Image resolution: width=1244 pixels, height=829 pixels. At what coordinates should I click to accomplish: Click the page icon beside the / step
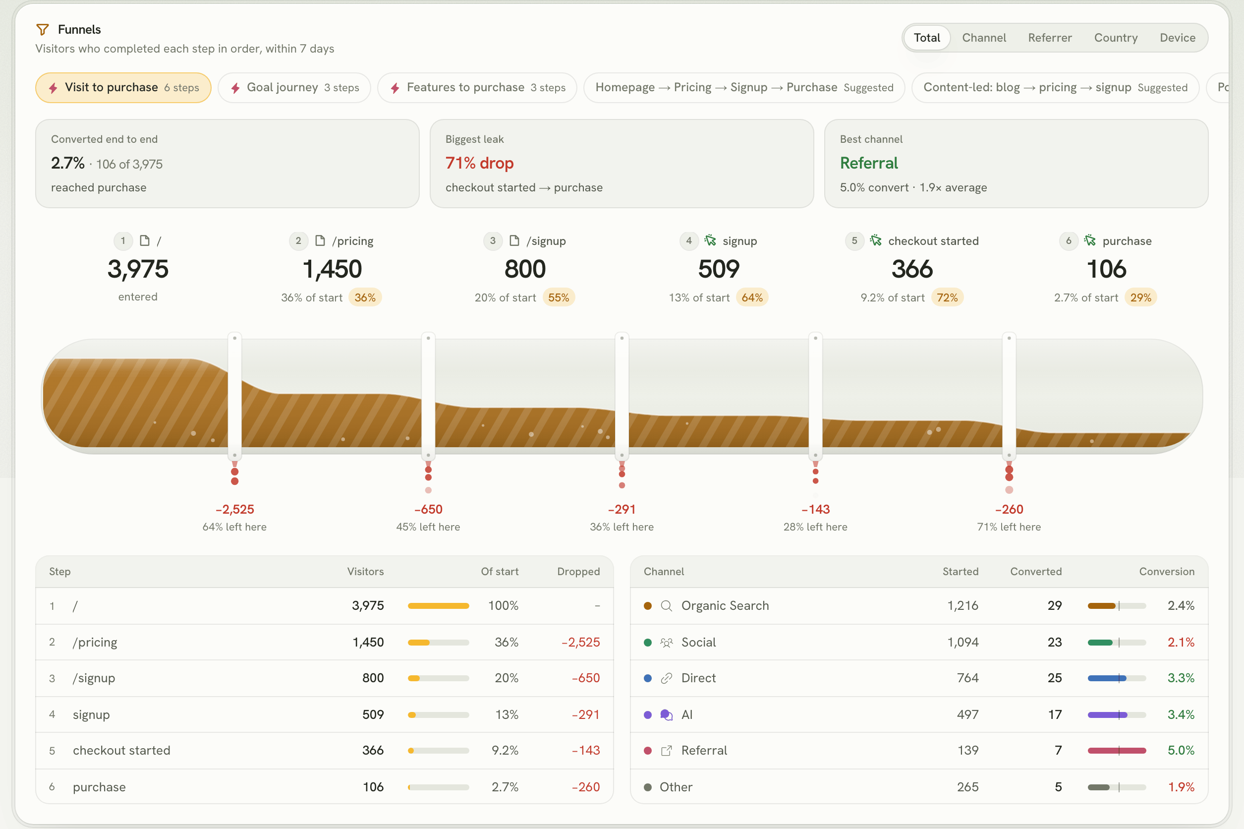[x=144, y=240]
